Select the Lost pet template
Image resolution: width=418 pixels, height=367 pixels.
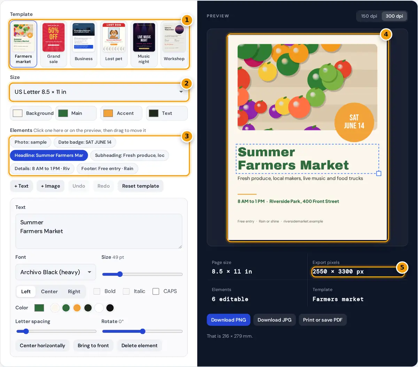click(x=114, y=44)
